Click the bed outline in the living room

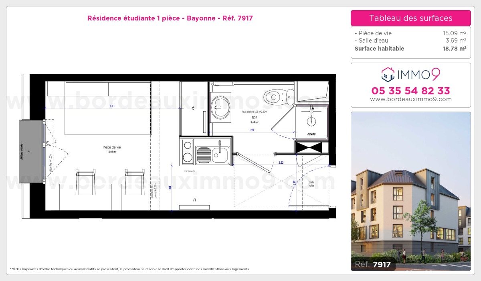point(108,108)
